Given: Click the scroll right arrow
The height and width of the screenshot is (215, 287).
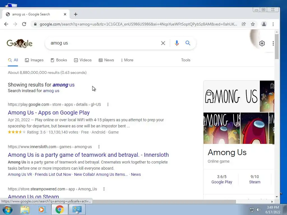Looking at the screenshot, I should [x=272, y=202].
